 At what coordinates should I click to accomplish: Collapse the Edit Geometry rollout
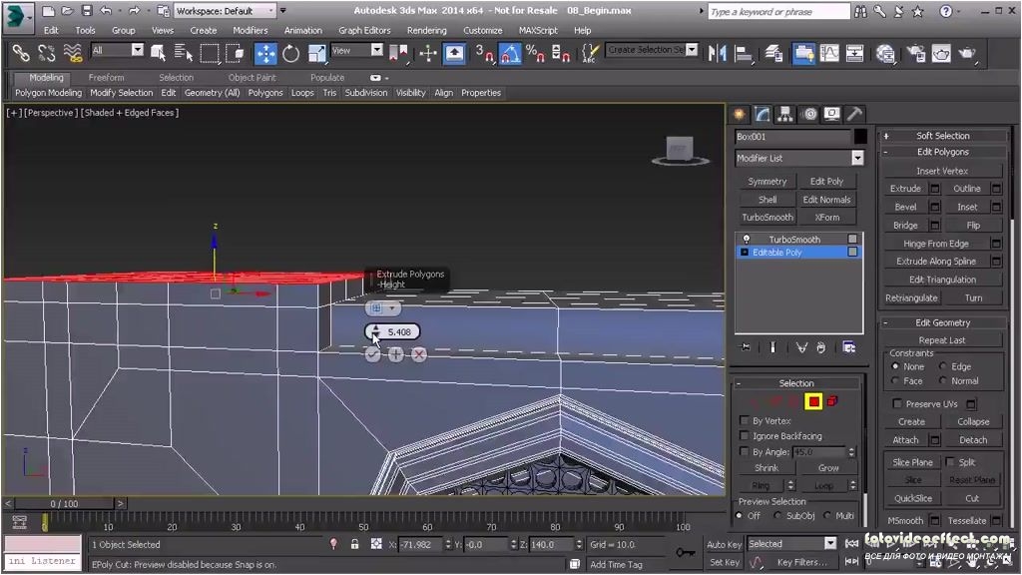click(x=942, y=322)
